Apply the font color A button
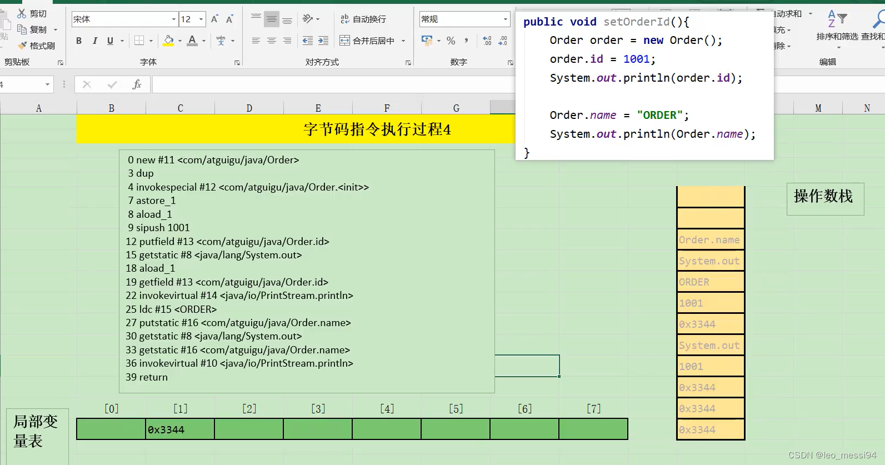 point(192,41)
